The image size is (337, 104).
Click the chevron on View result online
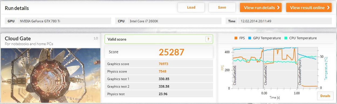(x=328, y=8)
